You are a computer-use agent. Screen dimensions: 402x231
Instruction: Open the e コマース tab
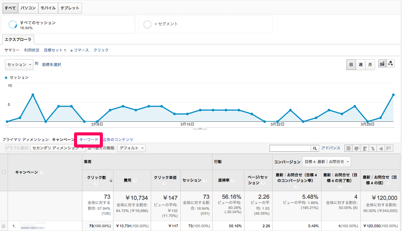(x=79, y=50)
